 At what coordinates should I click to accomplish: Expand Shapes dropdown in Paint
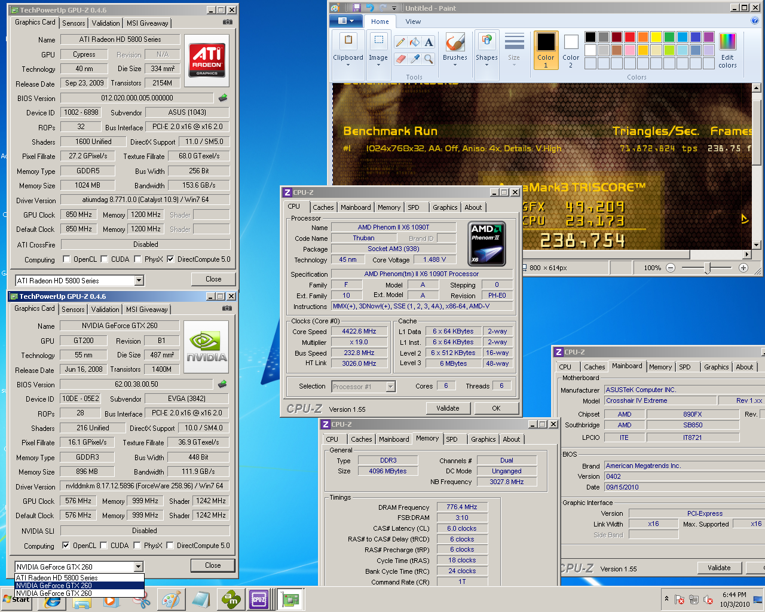[486, 65]
